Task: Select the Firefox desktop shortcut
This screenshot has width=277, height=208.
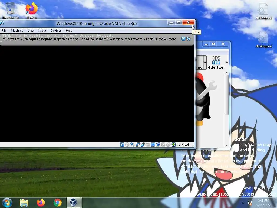Action: pyautogui.click(x=31, y=11)
